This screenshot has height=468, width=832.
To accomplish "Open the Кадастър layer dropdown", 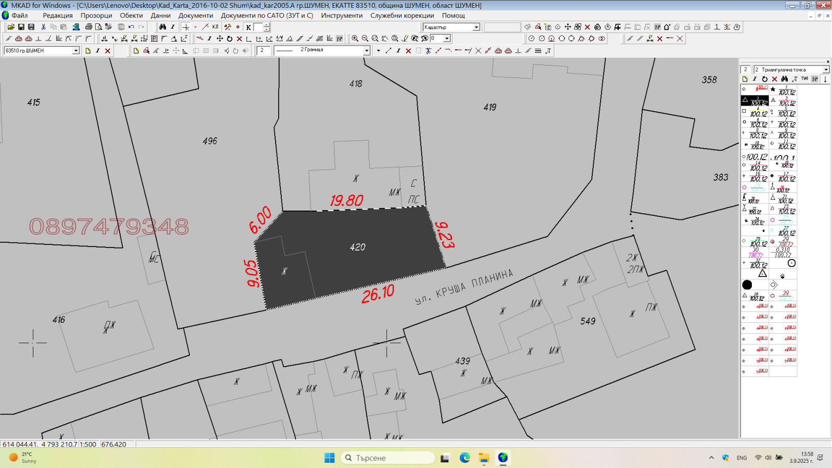I will pos(476,27).
